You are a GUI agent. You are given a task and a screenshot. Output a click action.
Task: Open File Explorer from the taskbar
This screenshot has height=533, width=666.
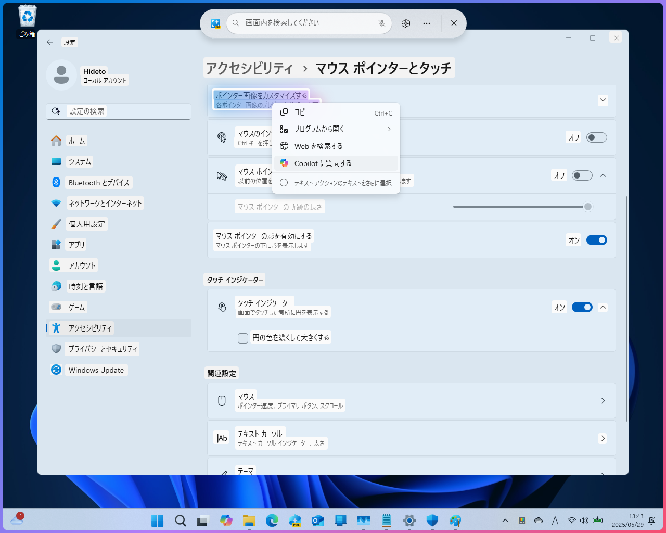click(249, 521)
